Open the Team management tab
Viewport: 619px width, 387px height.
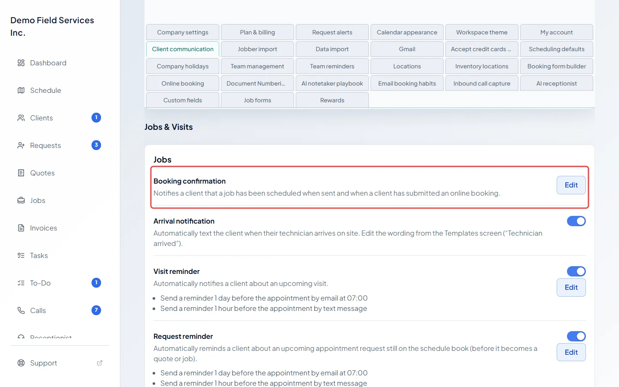point(257,66)
